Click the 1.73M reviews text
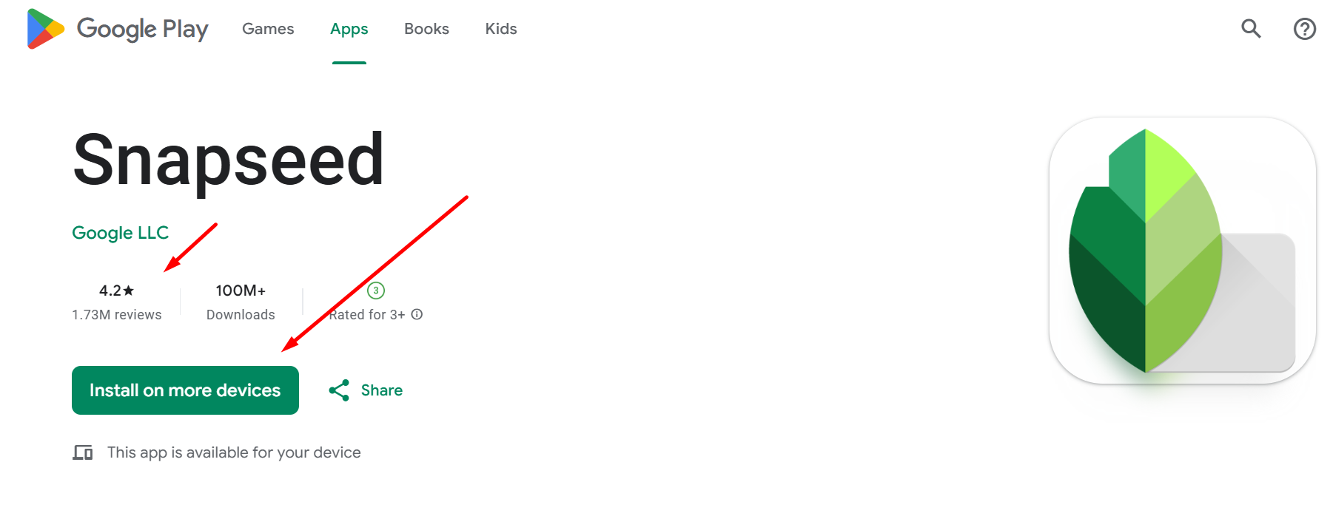 (117, 315)
